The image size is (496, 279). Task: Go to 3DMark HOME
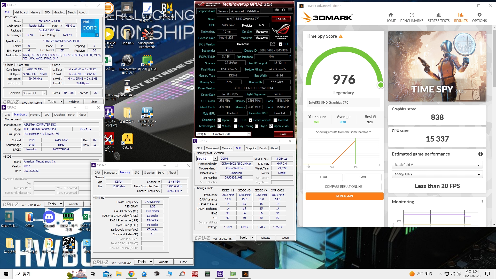point(391,18)
